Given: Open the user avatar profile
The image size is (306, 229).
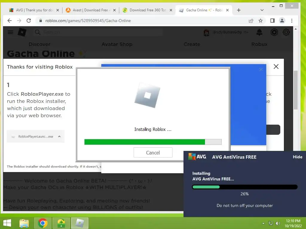Looking at the screenshot, I should coord(206,32).
